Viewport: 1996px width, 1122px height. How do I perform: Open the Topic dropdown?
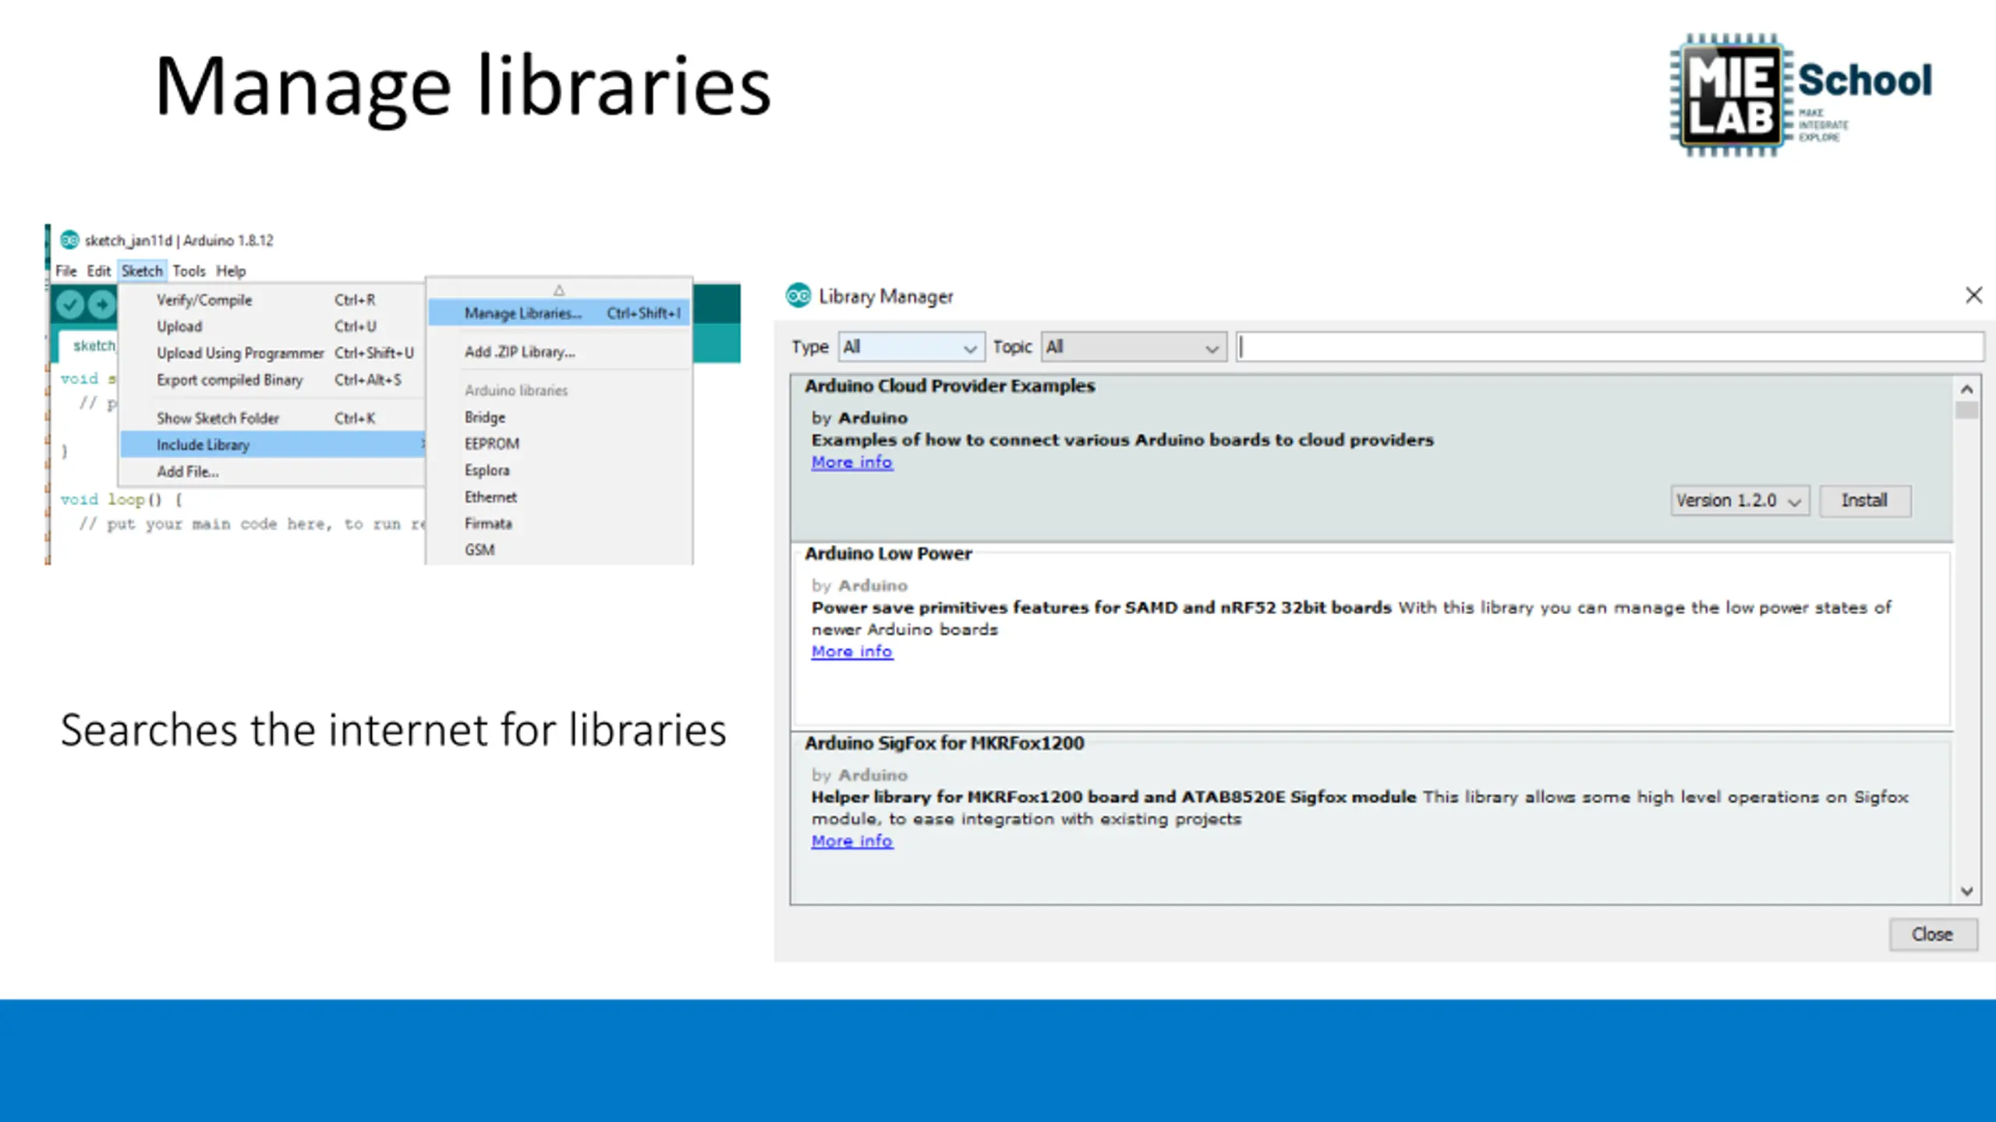[x=1134, y=348]
